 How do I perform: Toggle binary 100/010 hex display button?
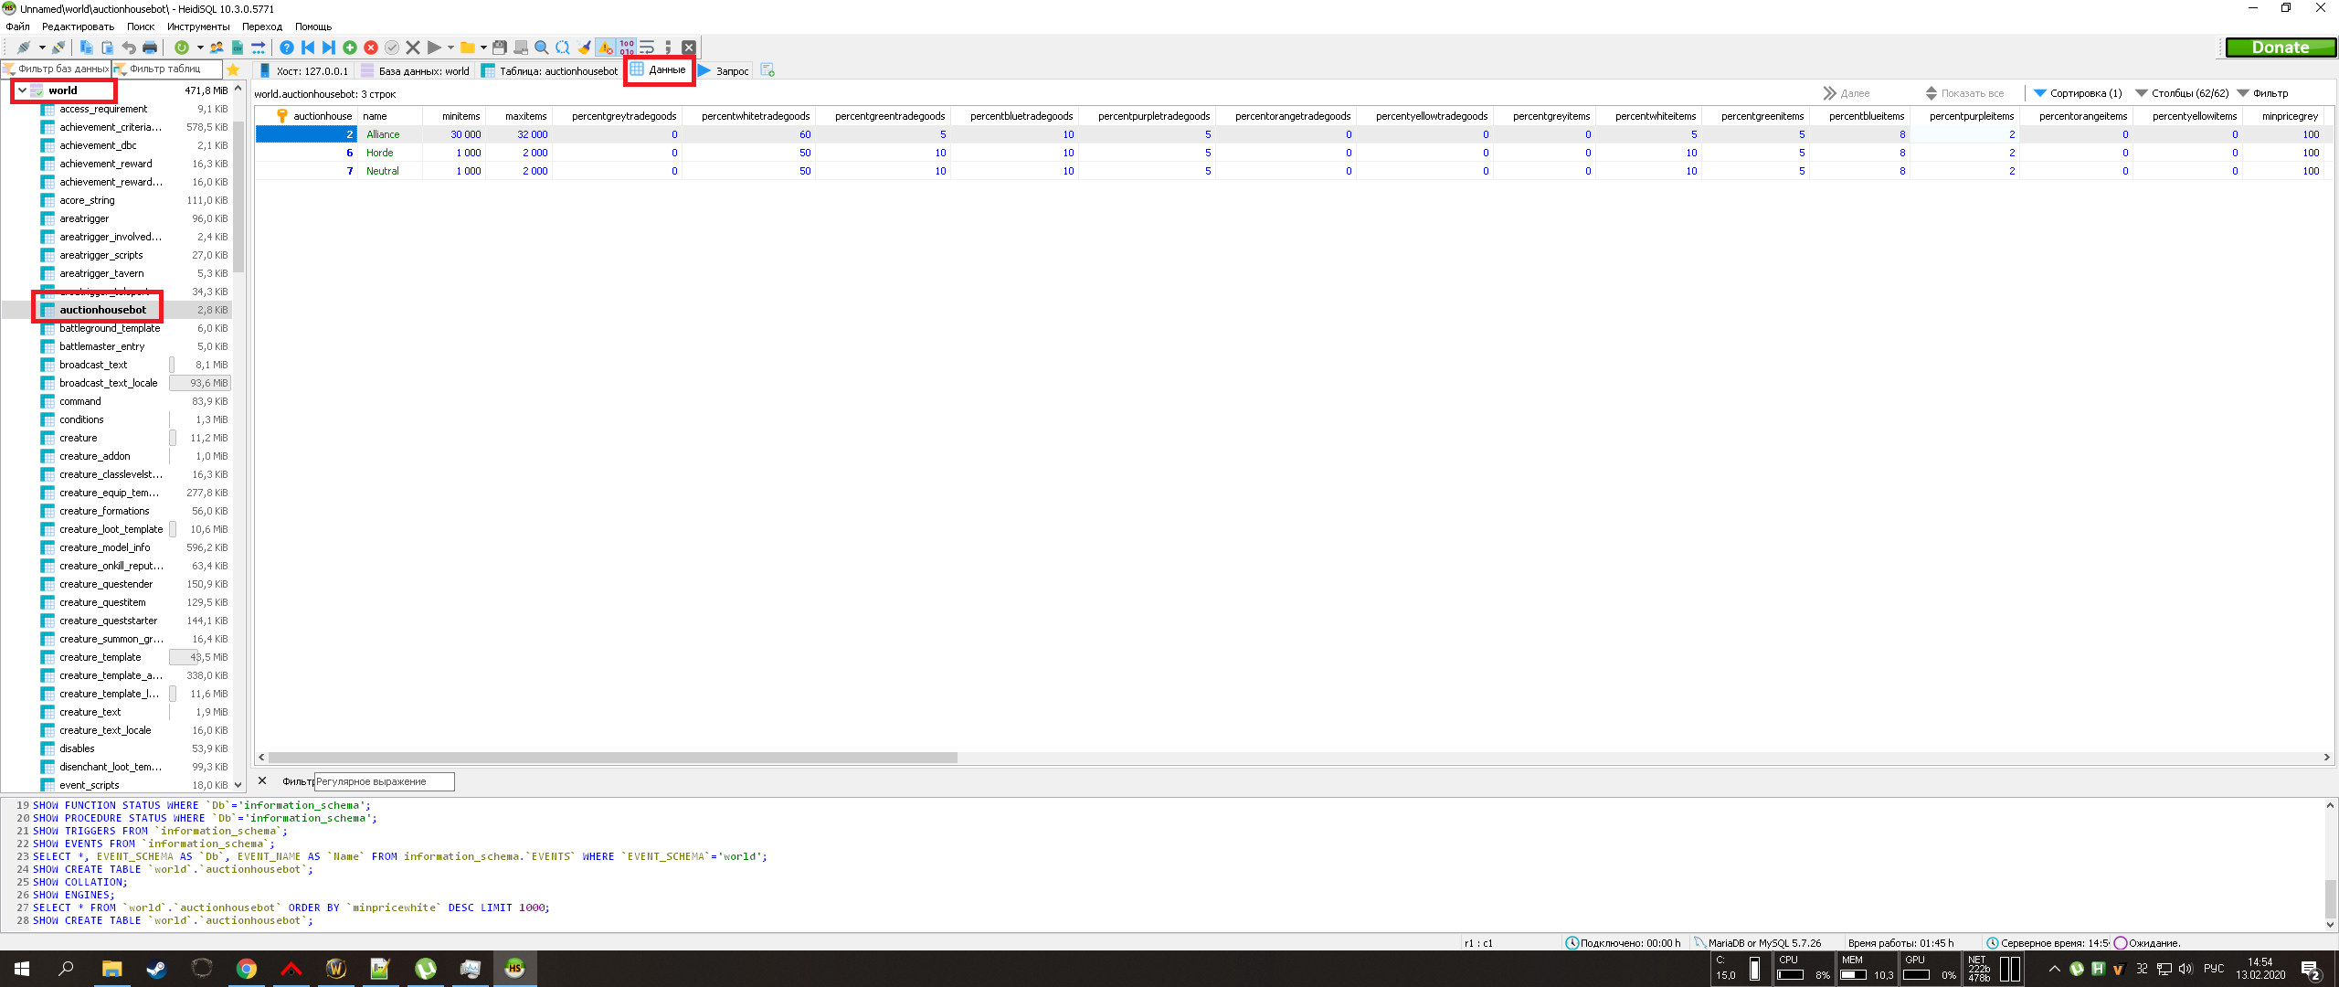627,48
